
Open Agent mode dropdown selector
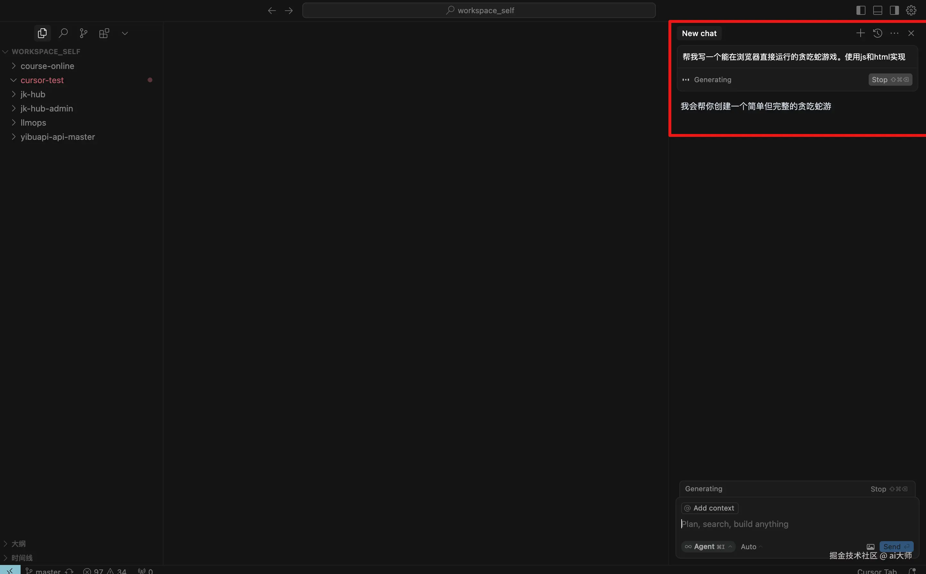[x=708, y=547]
